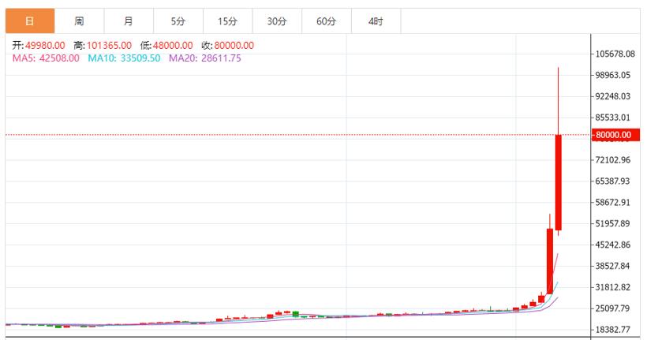Switch to the 周 weekly tab
Viewport: 647px width, 340px height.
[79, 21]
